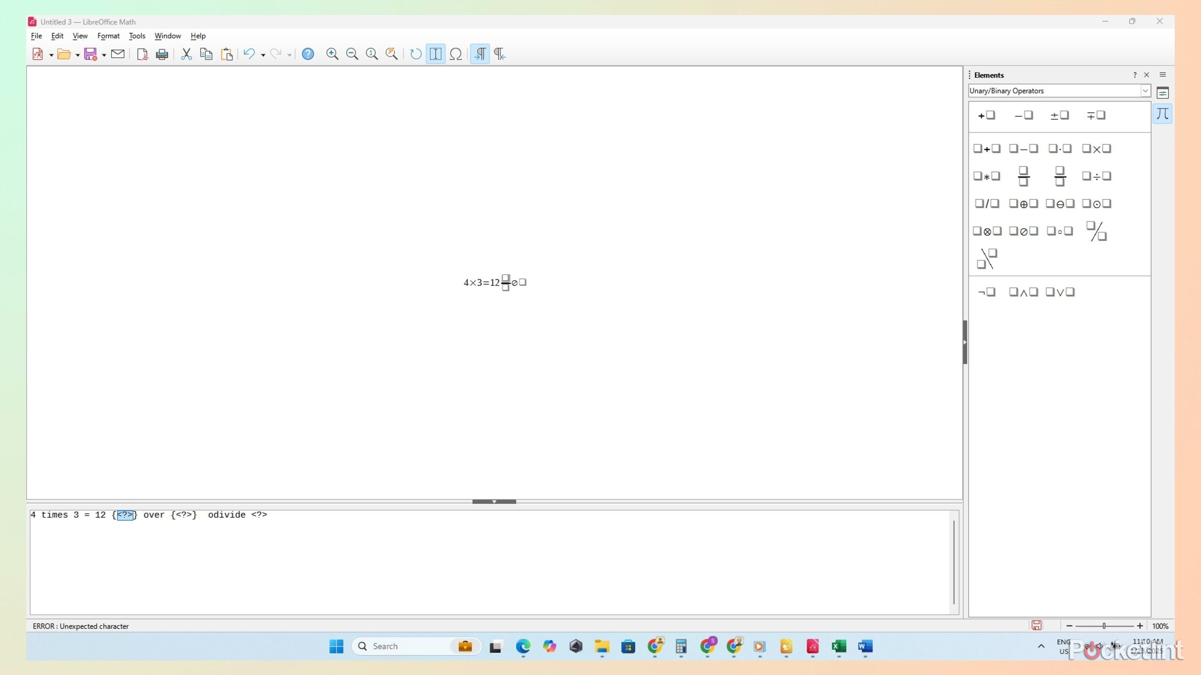Print the current formula
Viewport: 1201px width, 675px height.
coord(161,54)
